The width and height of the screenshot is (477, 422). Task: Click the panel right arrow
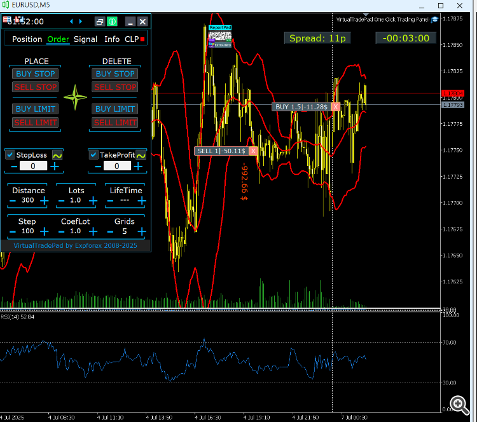(81, 21)
